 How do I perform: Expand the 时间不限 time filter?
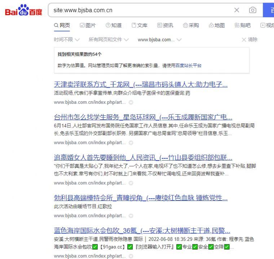pyautogui.click(x=66, y=39)
